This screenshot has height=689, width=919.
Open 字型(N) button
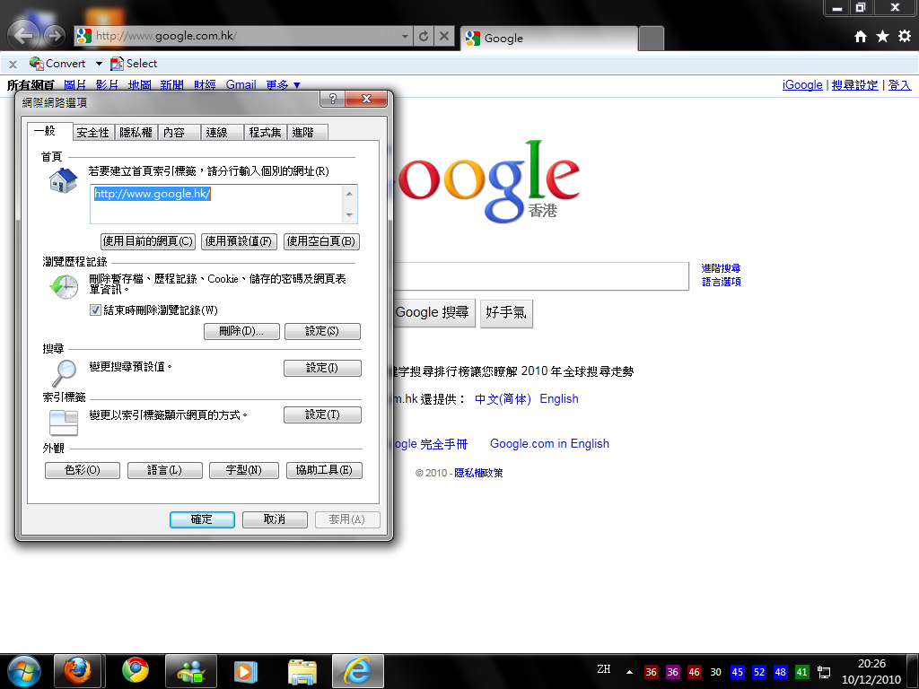tap(244, 470)
